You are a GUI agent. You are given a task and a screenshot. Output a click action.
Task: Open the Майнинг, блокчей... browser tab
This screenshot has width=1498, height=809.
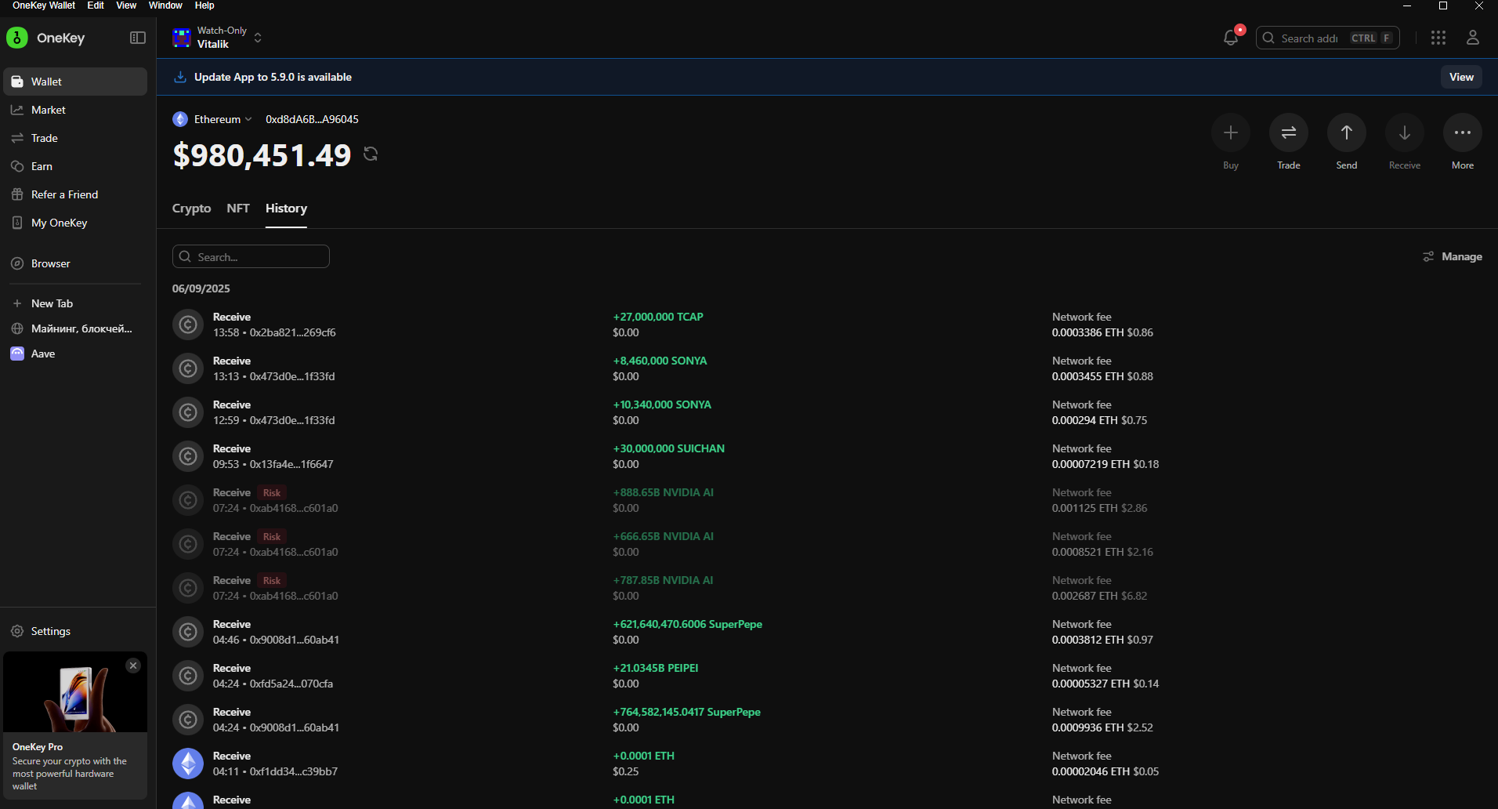click(x=74, y=328)
